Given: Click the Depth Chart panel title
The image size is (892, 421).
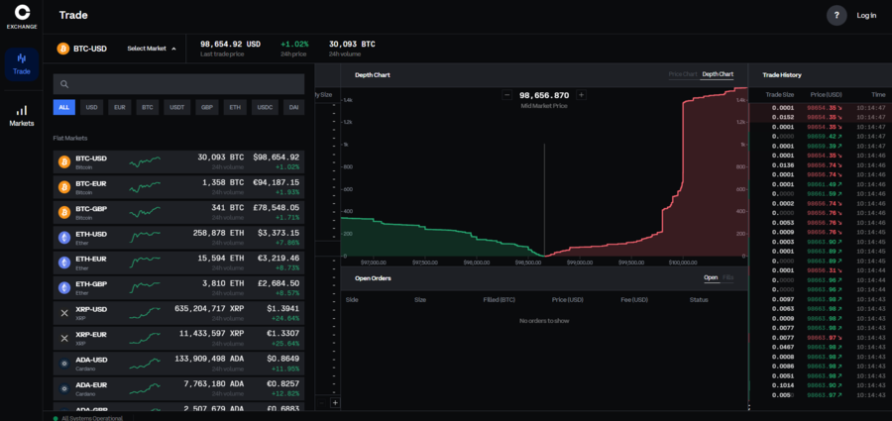Looking at the screenshot, I should coord(372,74).
